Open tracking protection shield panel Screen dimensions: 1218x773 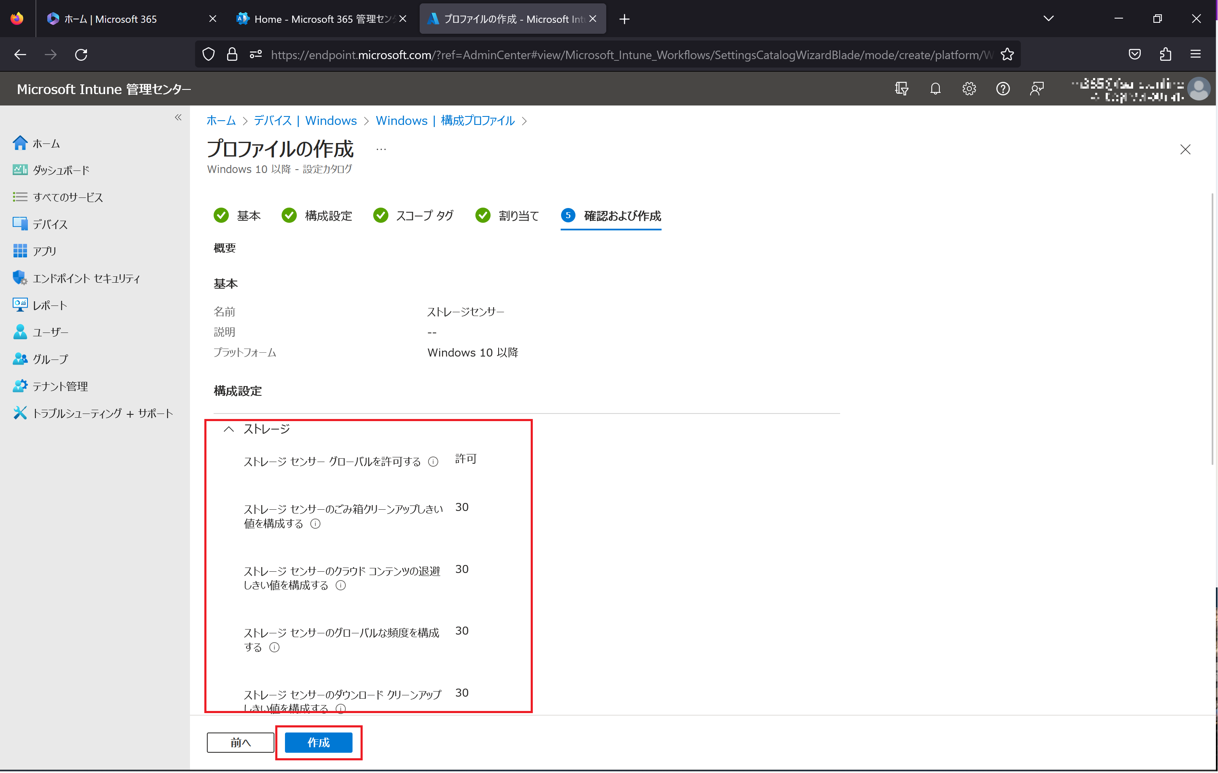point(209,54)
